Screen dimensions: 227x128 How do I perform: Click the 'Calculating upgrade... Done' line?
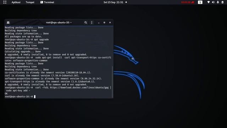23,52
